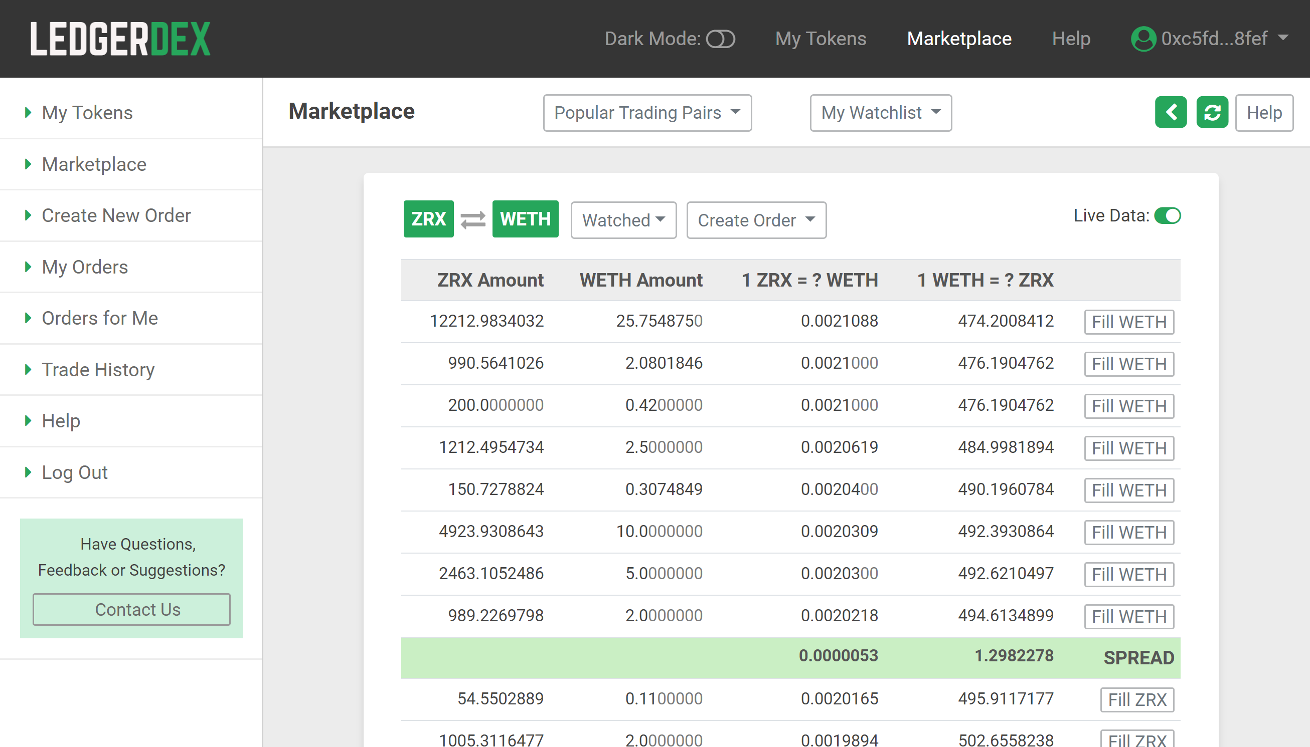Screen dimensions: 1310x747
Task: Click the swap arrows between ZRX and WETH
Action: click(472, 219)
